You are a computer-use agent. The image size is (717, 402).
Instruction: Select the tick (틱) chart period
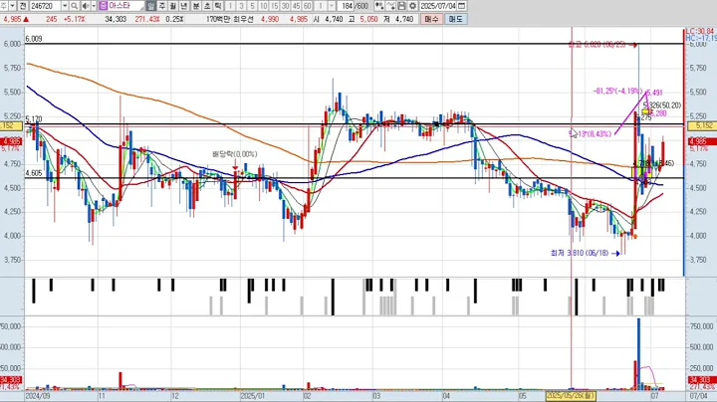(x=218, y=6)
